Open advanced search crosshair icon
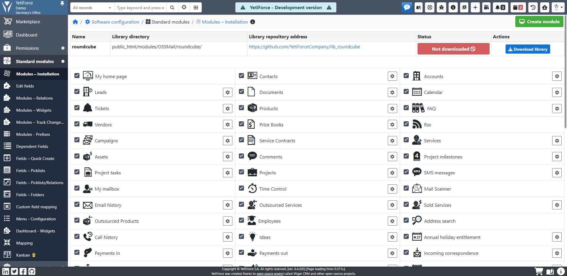The image size is (567, 276). [184, 8]
